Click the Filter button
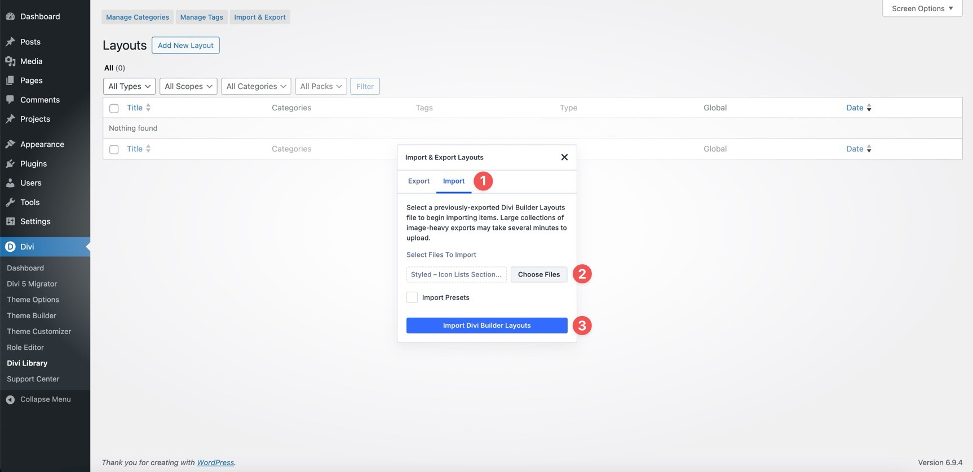Image resolution: width=973 pixels, height=472 pixels. click(x=365, y=86)
